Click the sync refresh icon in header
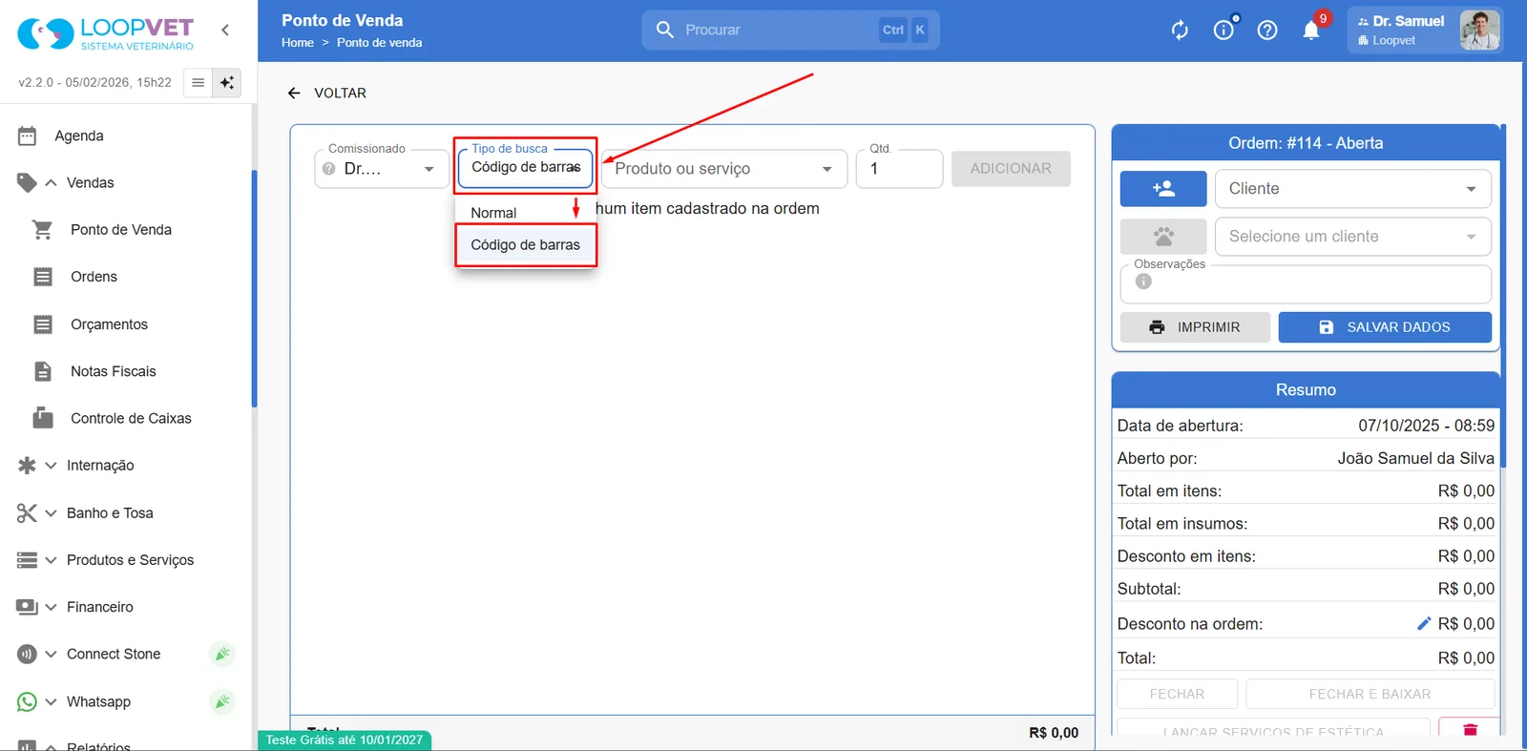 1180,31
